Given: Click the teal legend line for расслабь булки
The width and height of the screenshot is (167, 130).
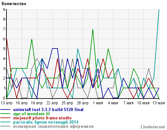Looking at the screenshot, I should (x=5, y=122).
